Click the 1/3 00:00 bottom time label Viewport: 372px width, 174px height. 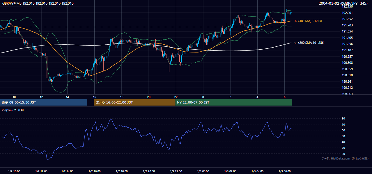pos(203,171)
